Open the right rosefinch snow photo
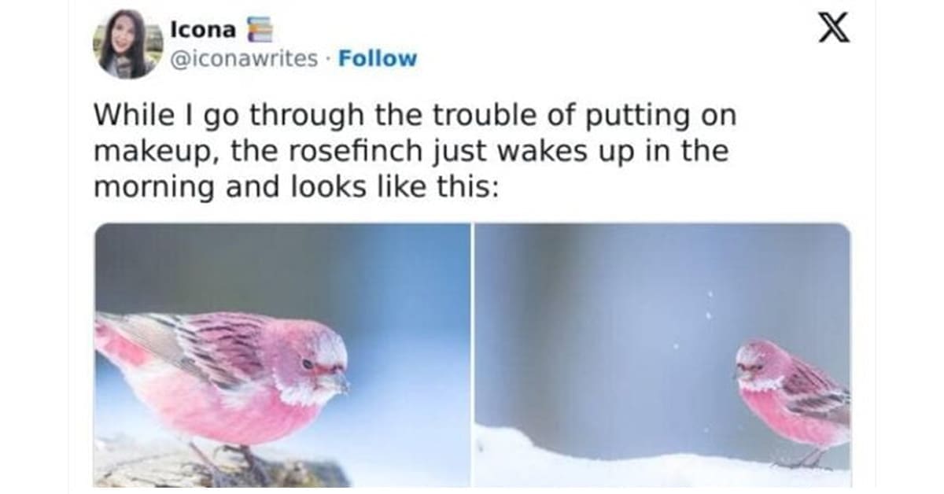Viewport: 944px width, 494px height. tap(662, 355)
